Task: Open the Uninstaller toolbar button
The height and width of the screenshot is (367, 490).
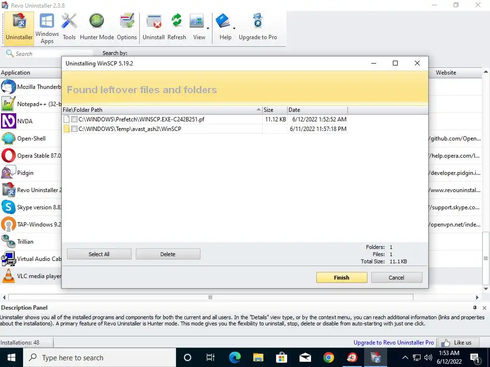Action: 19,28
